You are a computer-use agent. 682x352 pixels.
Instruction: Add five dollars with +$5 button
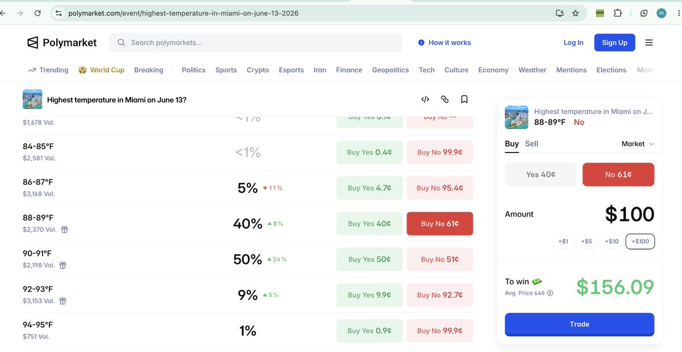(587, 242)
